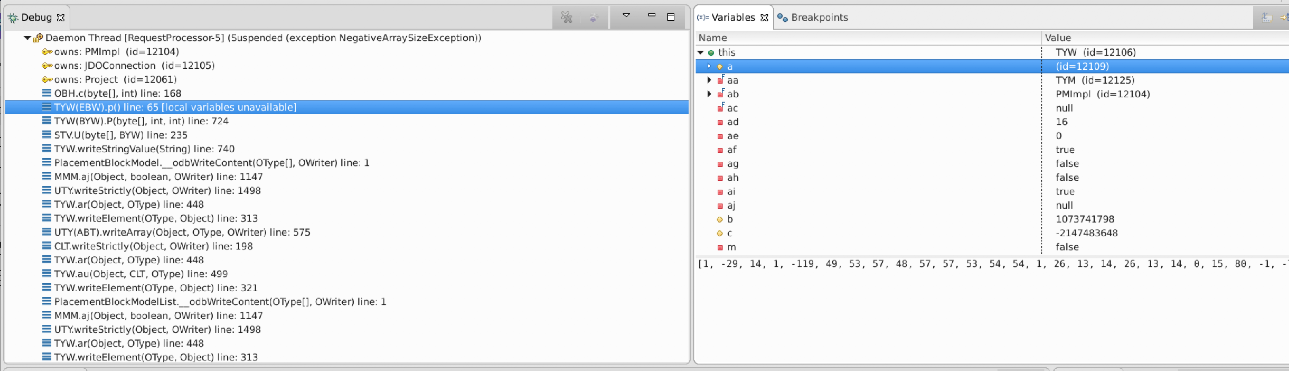Collapse the 'this' variable node
The height and width of the screenshot is (371, 1289).
(701, 53)
